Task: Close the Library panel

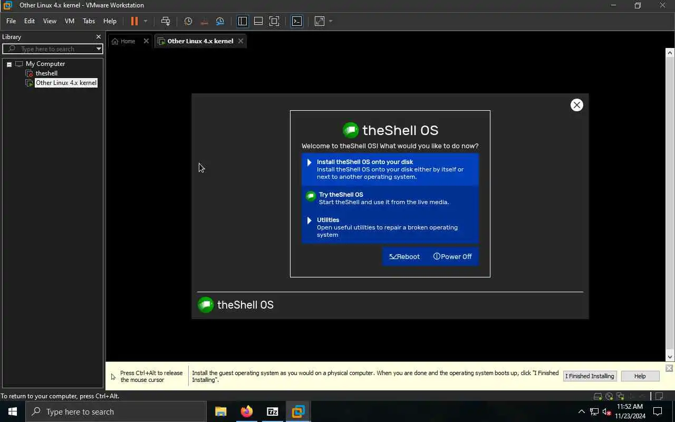Action: (x=98, y=37)
